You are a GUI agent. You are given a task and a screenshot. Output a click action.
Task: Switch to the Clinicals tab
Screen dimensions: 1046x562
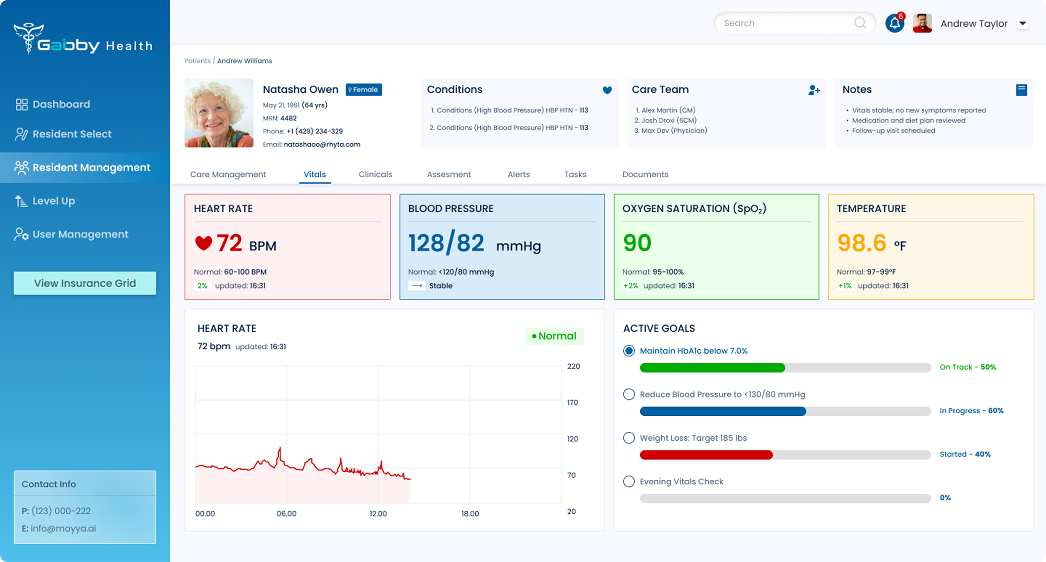[x=375, y=174]
